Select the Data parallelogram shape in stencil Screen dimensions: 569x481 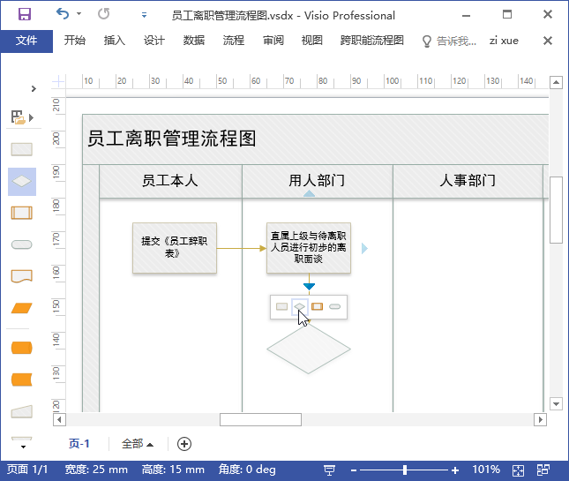tap(22, 308)
